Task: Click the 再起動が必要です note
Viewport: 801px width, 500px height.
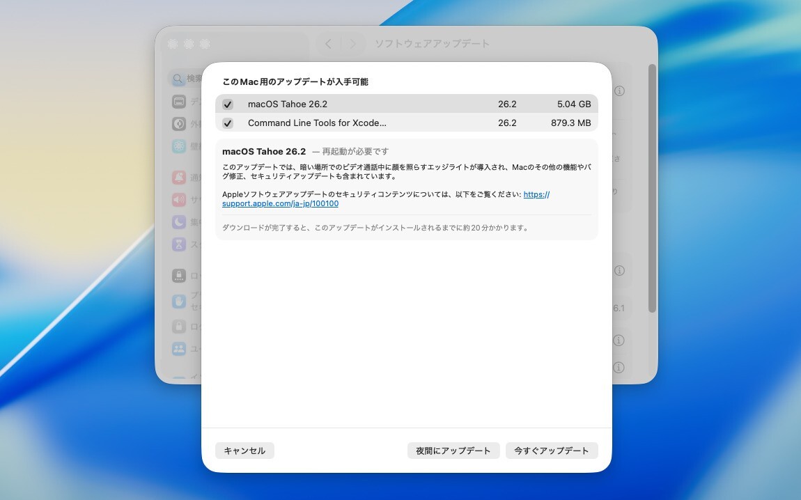Action: coord(355,151)
